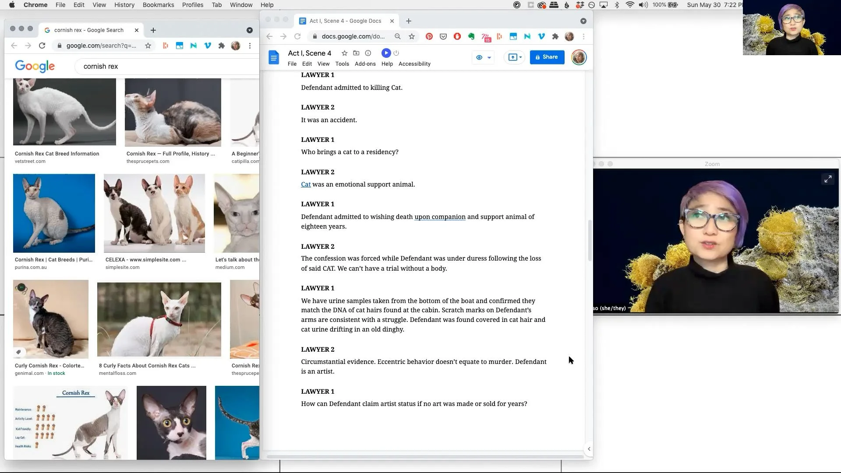Open the Add-ons menu
841x473 pixels.
click(x=365, y=64)
